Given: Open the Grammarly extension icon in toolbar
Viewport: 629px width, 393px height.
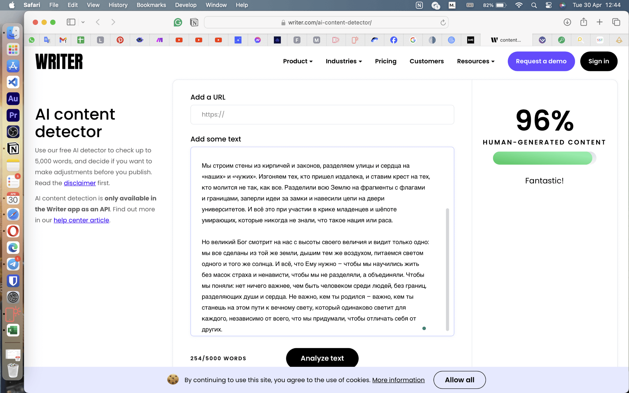Looking at the screenshot, I should point(178,22).
